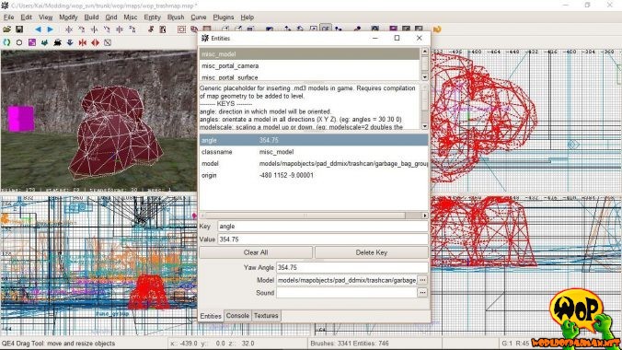Open the Misc menu
622x350 pixels.
(x=130, y=17)
